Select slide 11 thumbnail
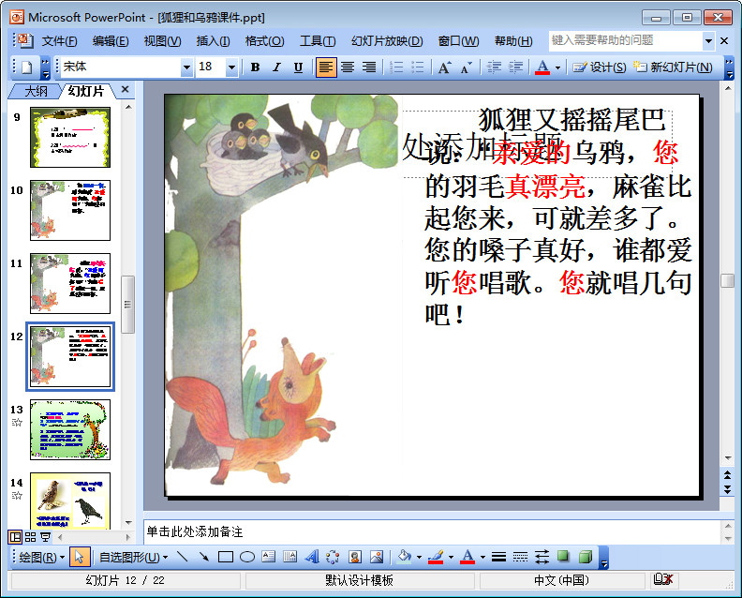Screen dimensions: 742x598 (x=70, y=283)
